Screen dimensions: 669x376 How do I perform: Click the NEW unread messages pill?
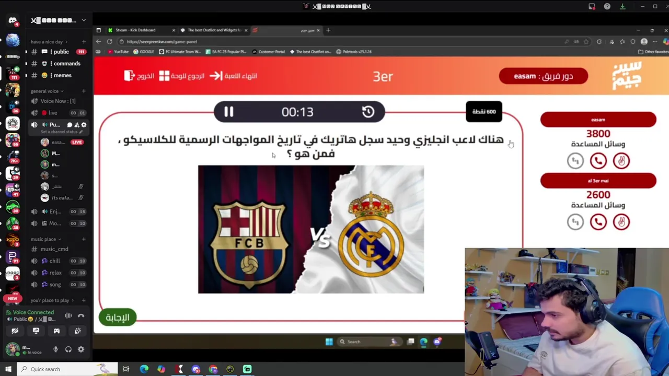[x=13, y=299]
